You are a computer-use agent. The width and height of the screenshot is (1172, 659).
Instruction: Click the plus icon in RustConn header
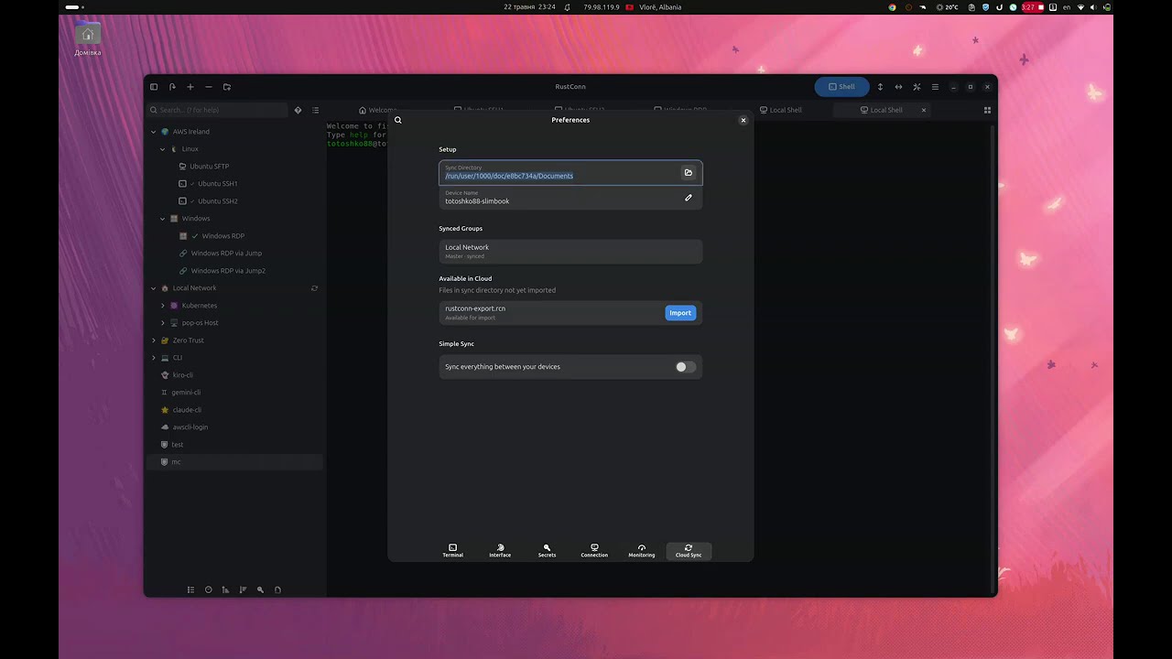(x=190, y=87)
